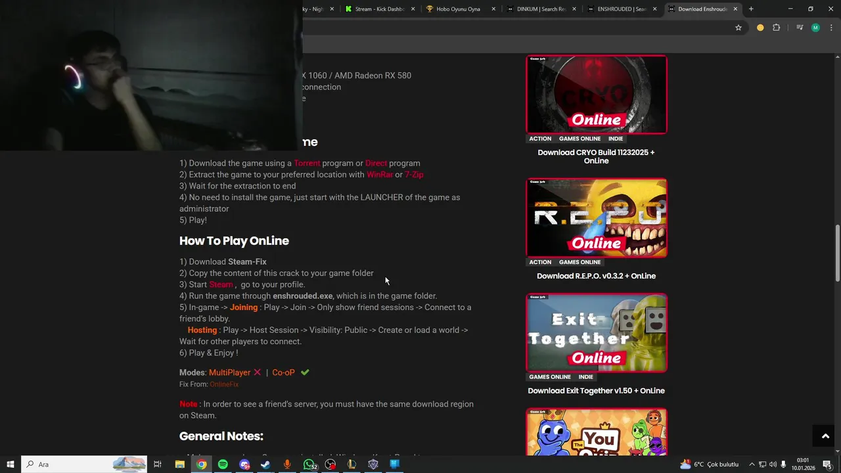Open the orange microphone app in taskbar
841x473 pixels.
(287, 464)
